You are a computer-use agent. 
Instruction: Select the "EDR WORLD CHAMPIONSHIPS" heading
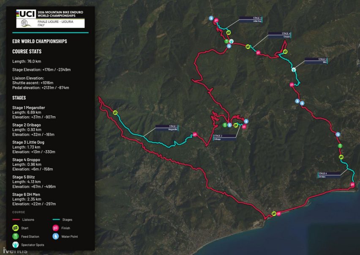coord(40,41)
